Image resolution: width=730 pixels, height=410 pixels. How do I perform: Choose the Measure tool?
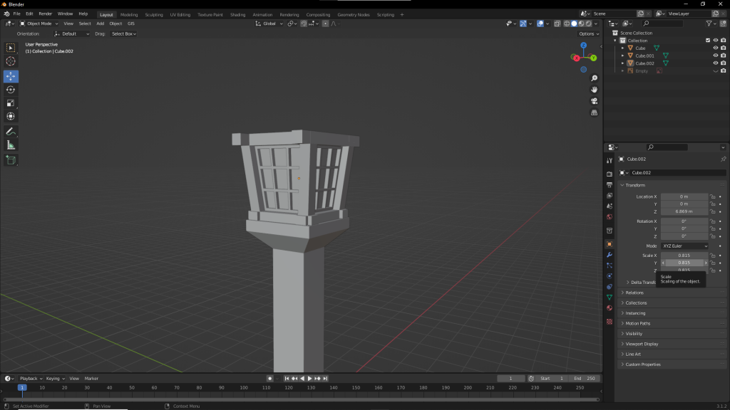click(11, 145)
